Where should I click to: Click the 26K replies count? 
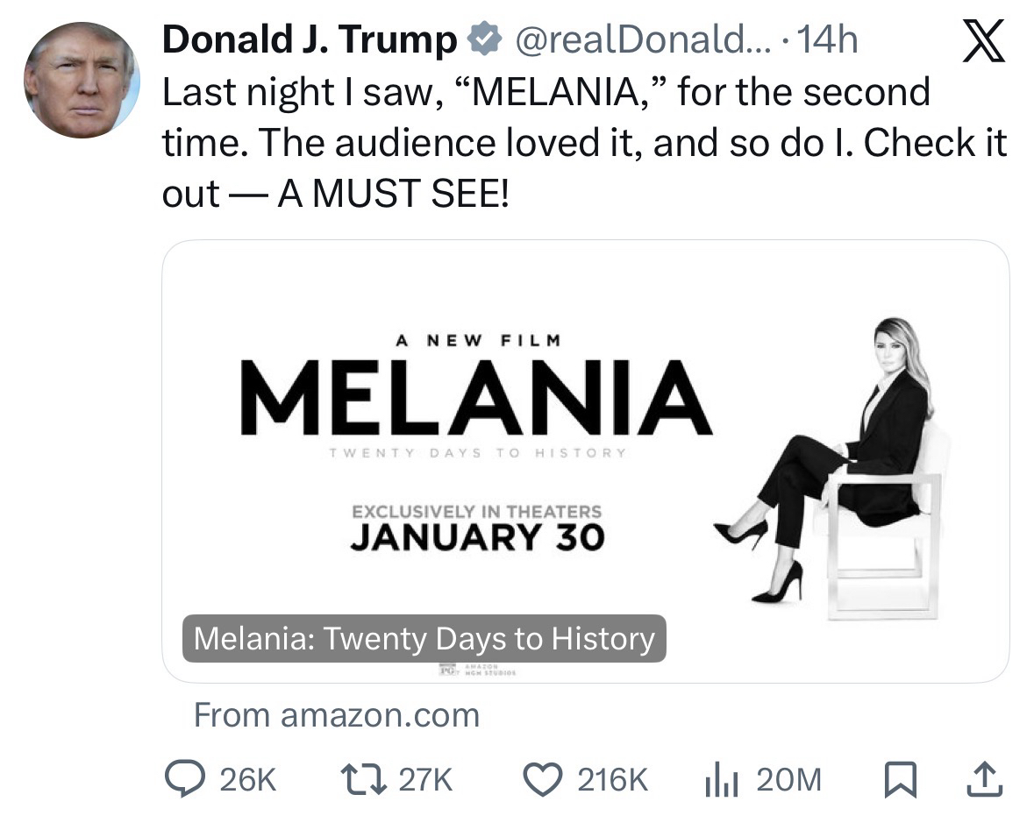click(x=248, y=779)
